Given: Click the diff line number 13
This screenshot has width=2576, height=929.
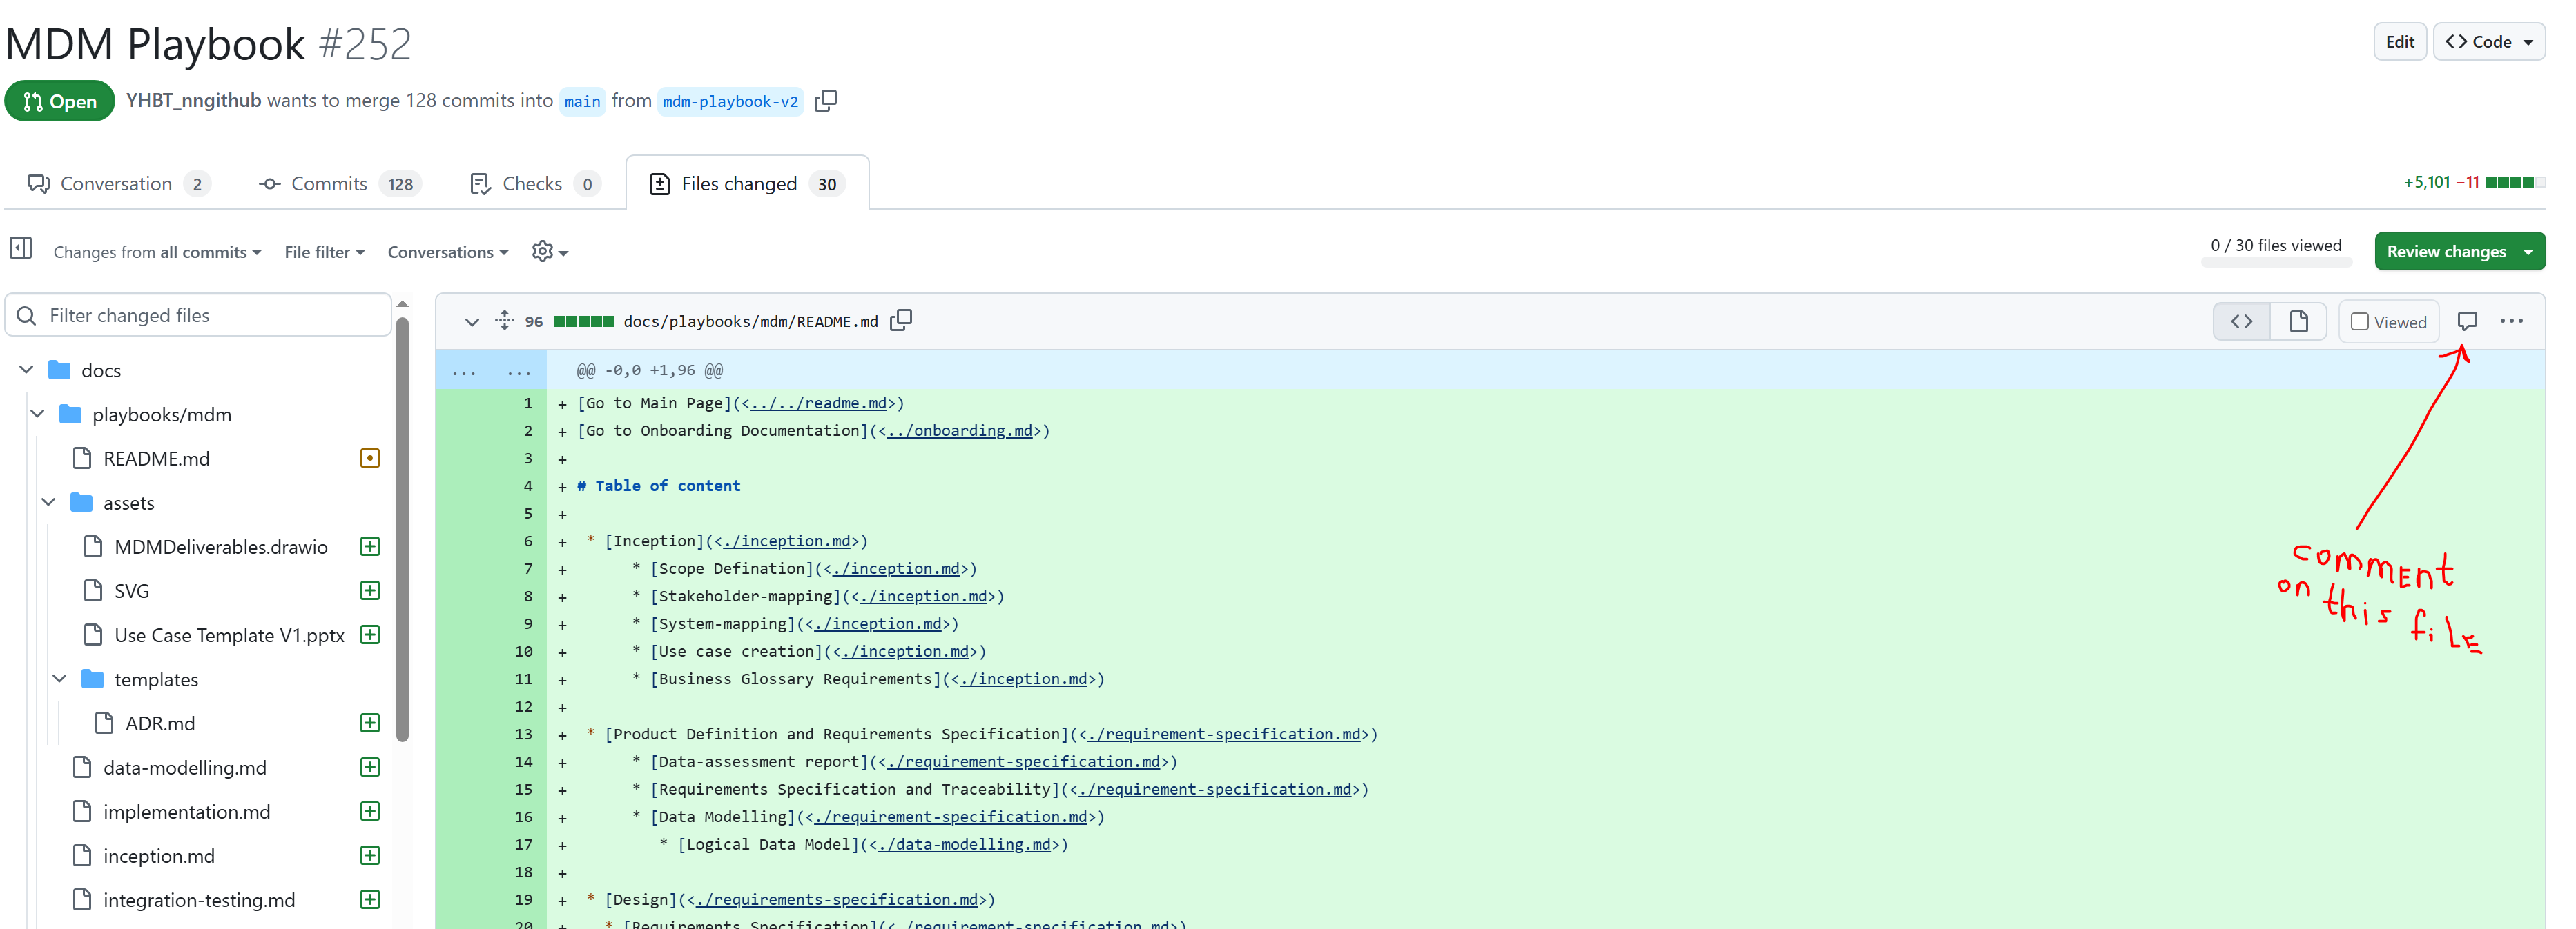Looking at the screenshot, I should [523, 735].
